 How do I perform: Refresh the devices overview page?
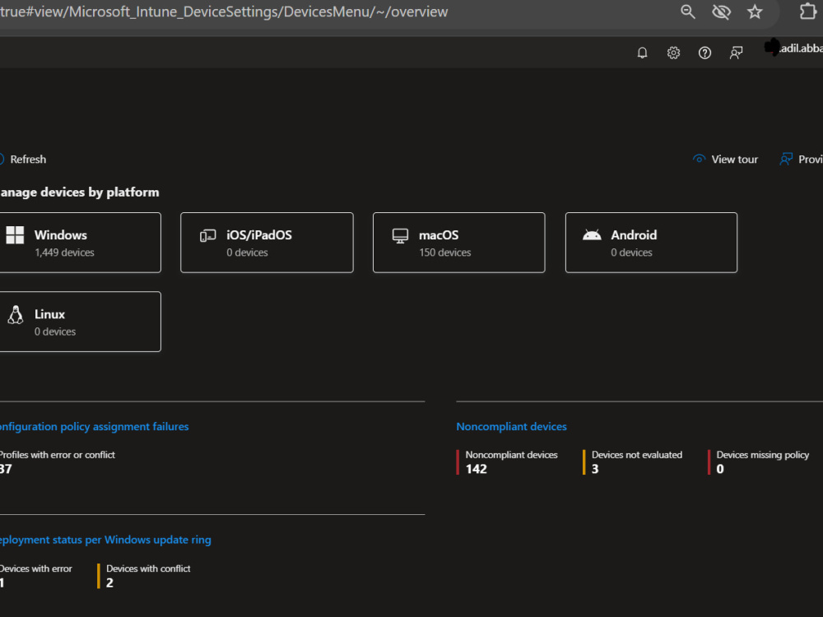(25, 159)
